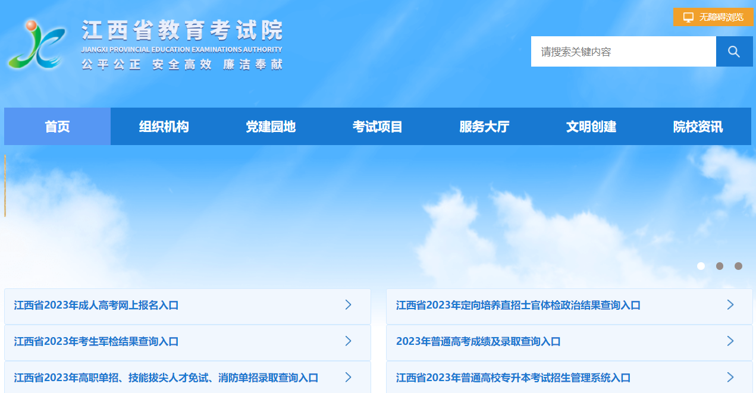Click chevron beside 普通高考成绩及录取查询入口
This screenshot has height=393, width=756.
(730, 341)
